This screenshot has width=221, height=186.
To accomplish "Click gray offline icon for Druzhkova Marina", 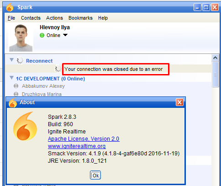I will tap(16, 94).
